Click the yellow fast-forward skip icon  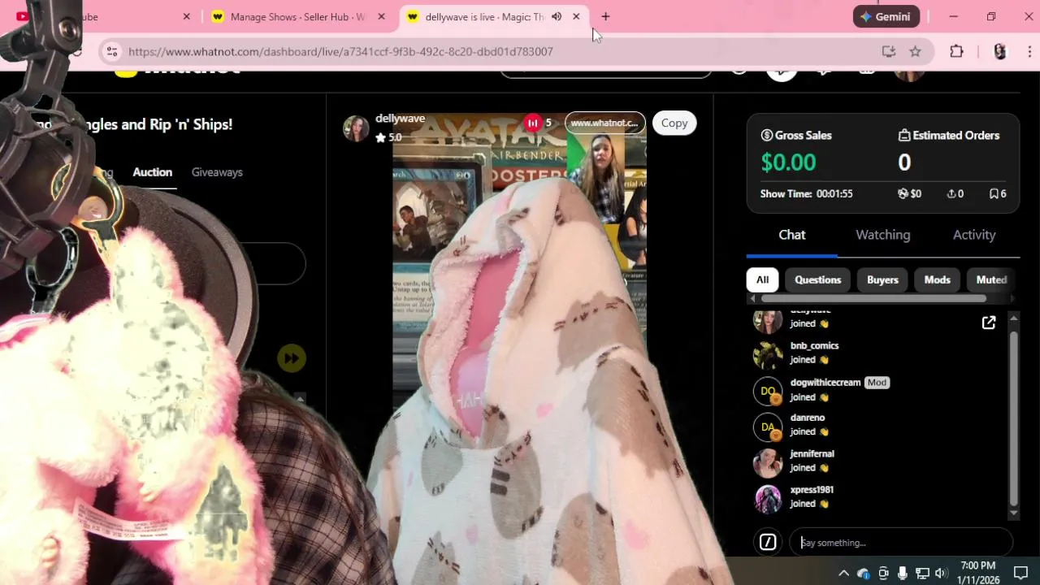tap(292, 358)
